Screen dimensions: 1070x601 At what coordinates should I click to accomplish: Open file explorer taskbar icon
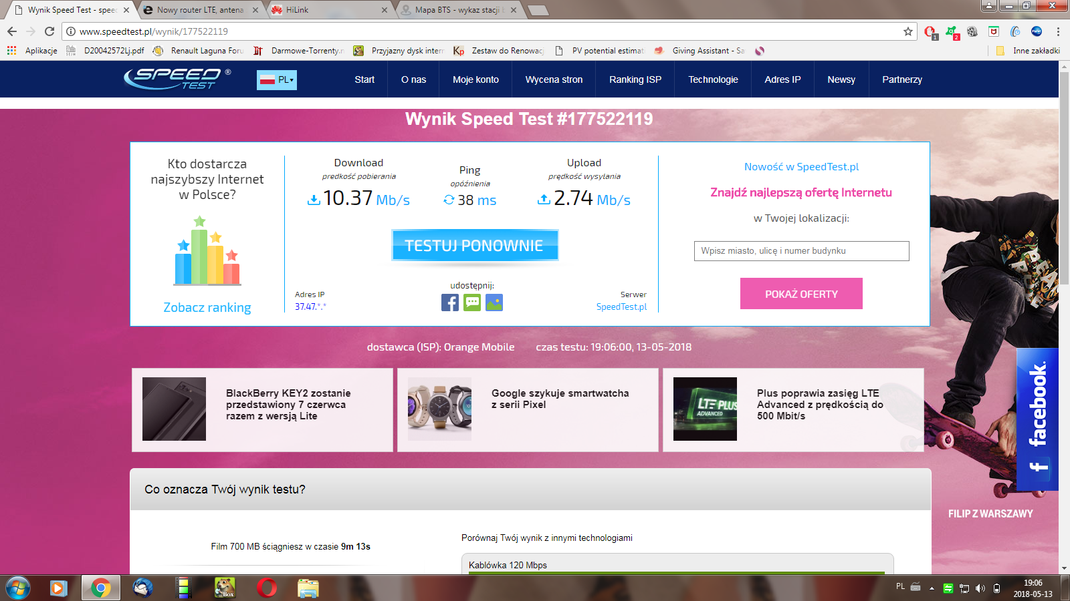click(x=308, y=588)
